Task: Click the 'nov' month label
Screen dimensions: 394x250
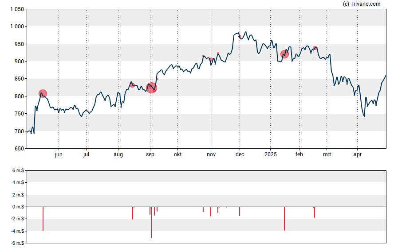Action: pyautogui.click(x=211, y=154)
